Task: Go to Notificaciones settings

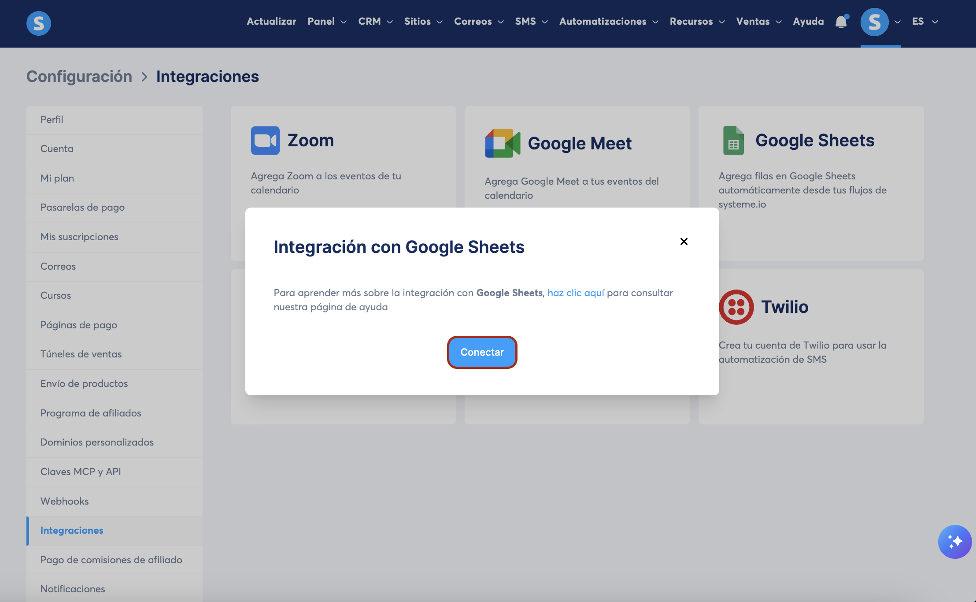Action: click(x=115, y=589)
